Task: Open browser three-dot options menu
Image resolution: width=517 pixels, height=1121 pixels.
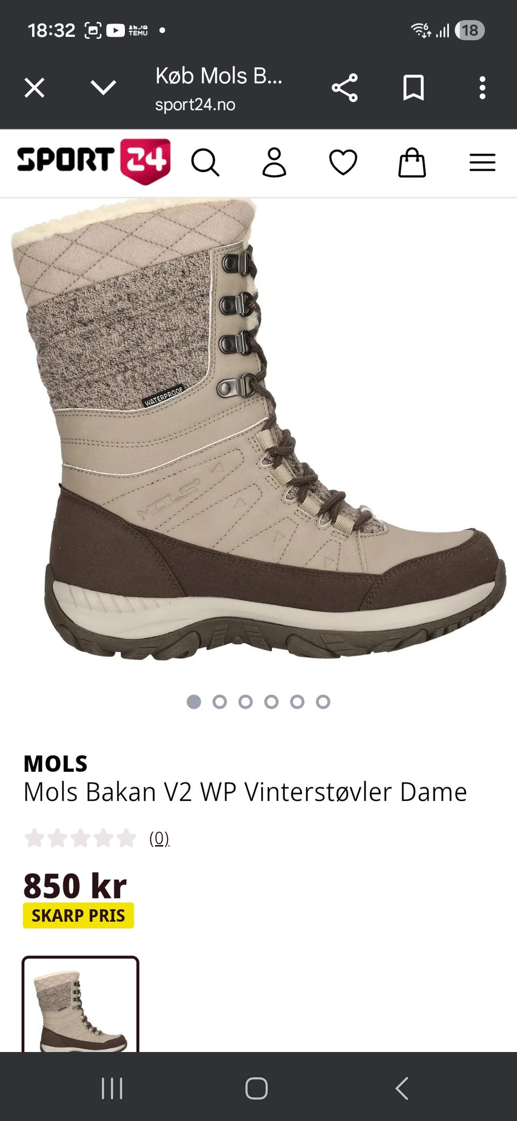Action: tap(483, 88)
